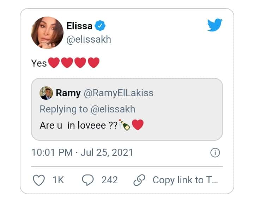Viewport: 254px width, 202px height.
Task: Click the Ramy display name
Action: [x=68, y=93]
